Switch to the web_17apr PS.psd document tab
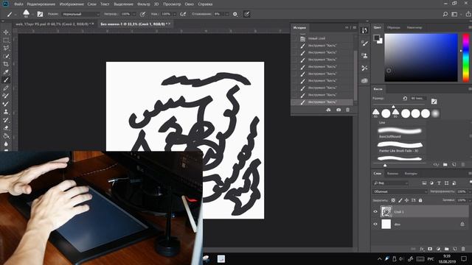 tap(55, 24)
